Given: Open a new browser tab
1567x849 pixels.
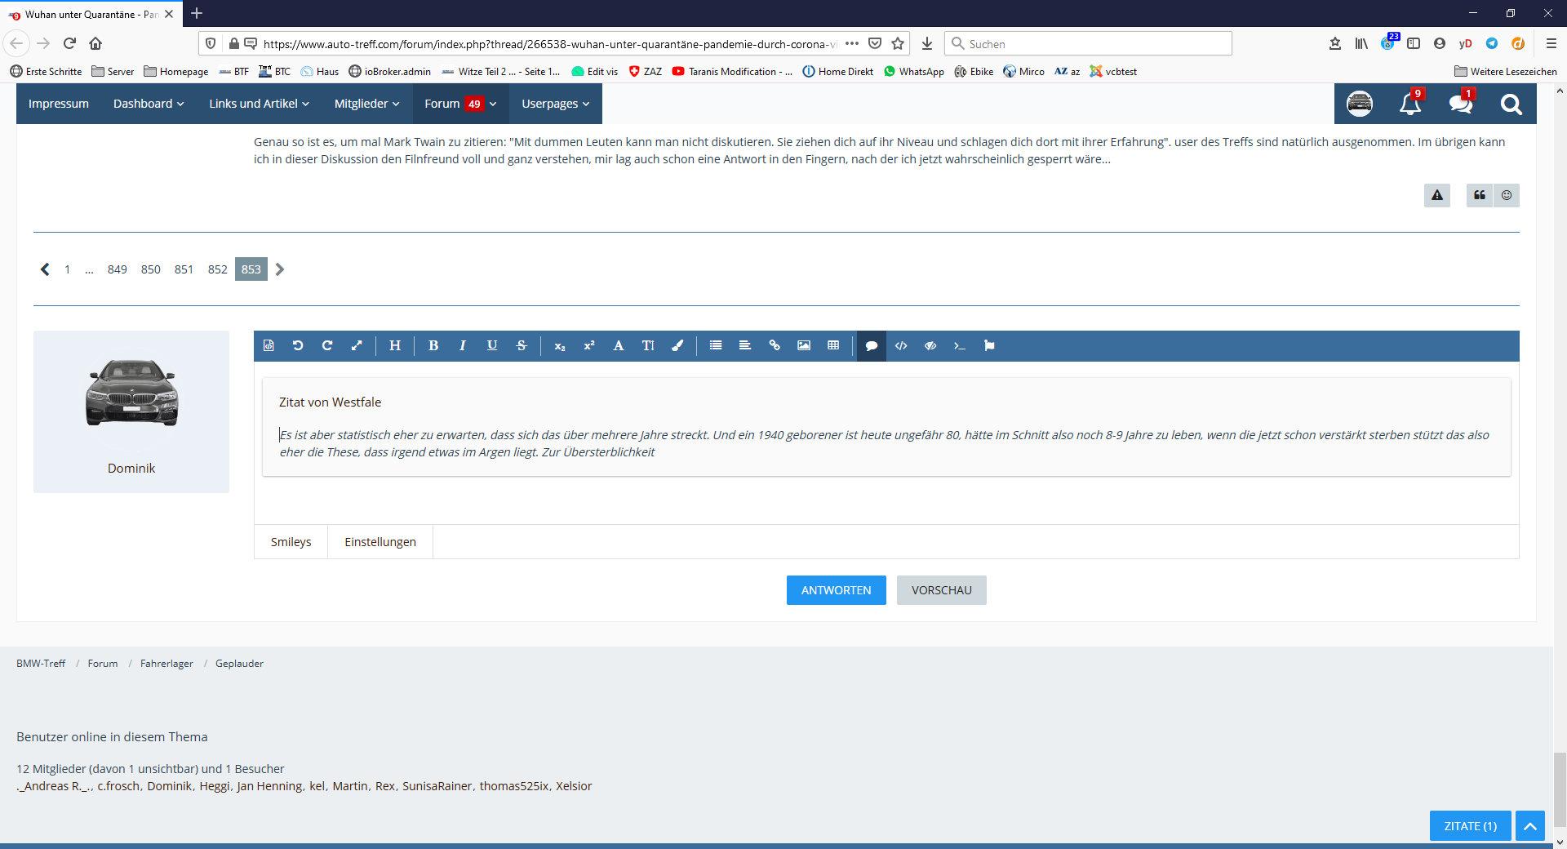Looking at the screenshot, I should tap(197, 13).
